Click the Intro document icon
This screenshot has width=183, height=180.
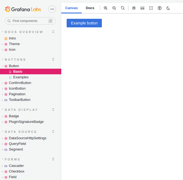click(6, 39)
